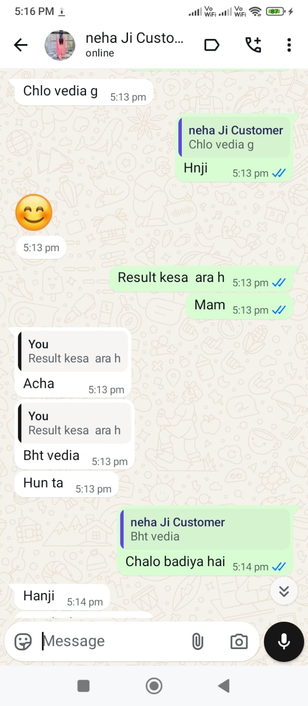Tap the back arrow to leave chat
308x706 pixels.
tap(20, 45)
